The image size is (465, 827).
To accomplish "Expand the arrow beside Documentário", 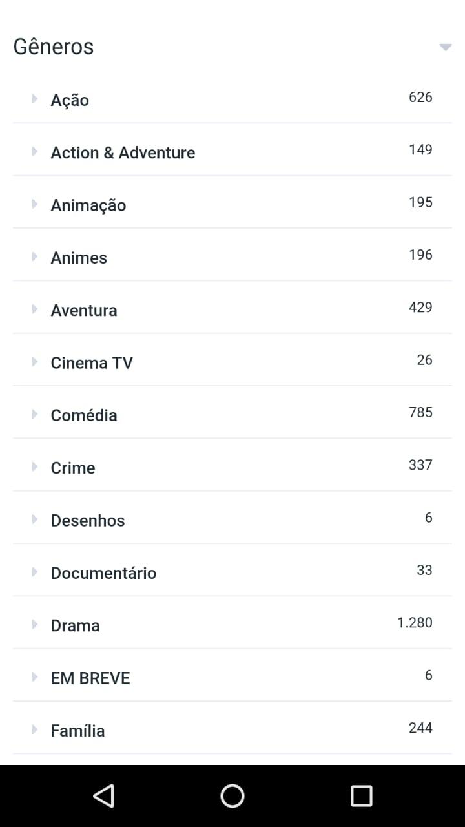I will click(x=35, y=572).
